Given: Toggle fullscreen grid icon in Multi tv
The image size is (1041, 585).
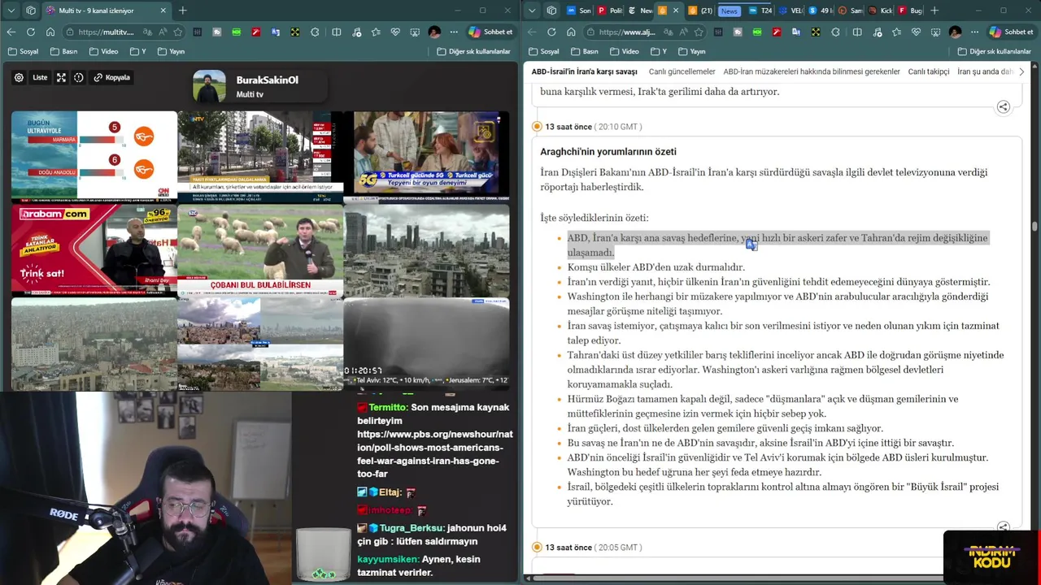Looking at the screenshot, I should pos(61,77).
